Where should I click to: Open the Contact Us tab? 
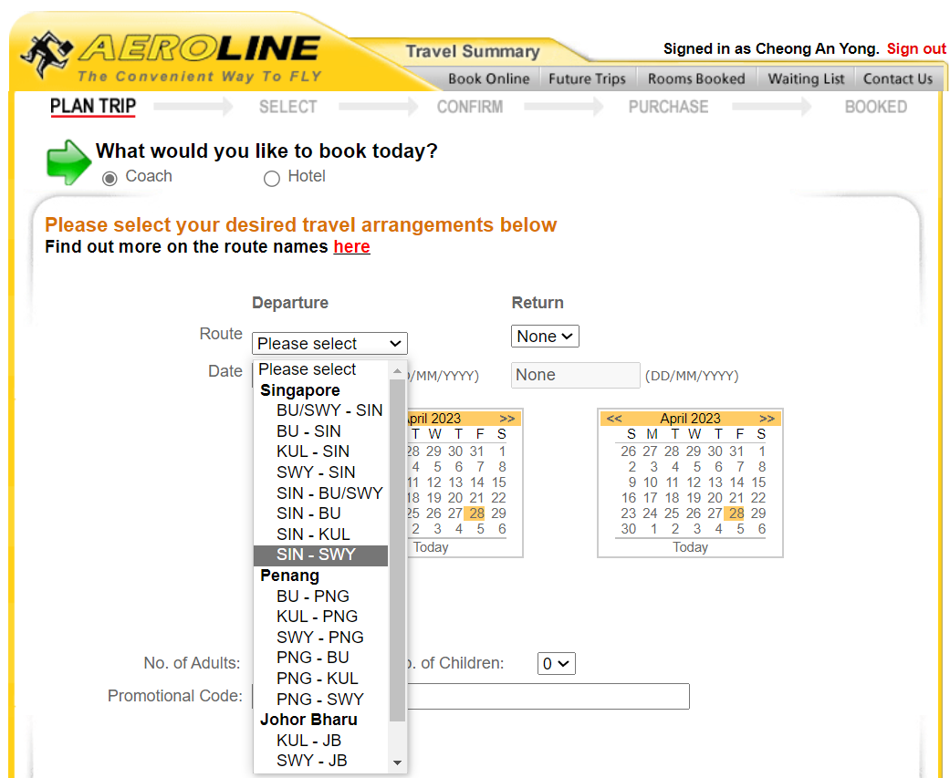click(898, 78)
